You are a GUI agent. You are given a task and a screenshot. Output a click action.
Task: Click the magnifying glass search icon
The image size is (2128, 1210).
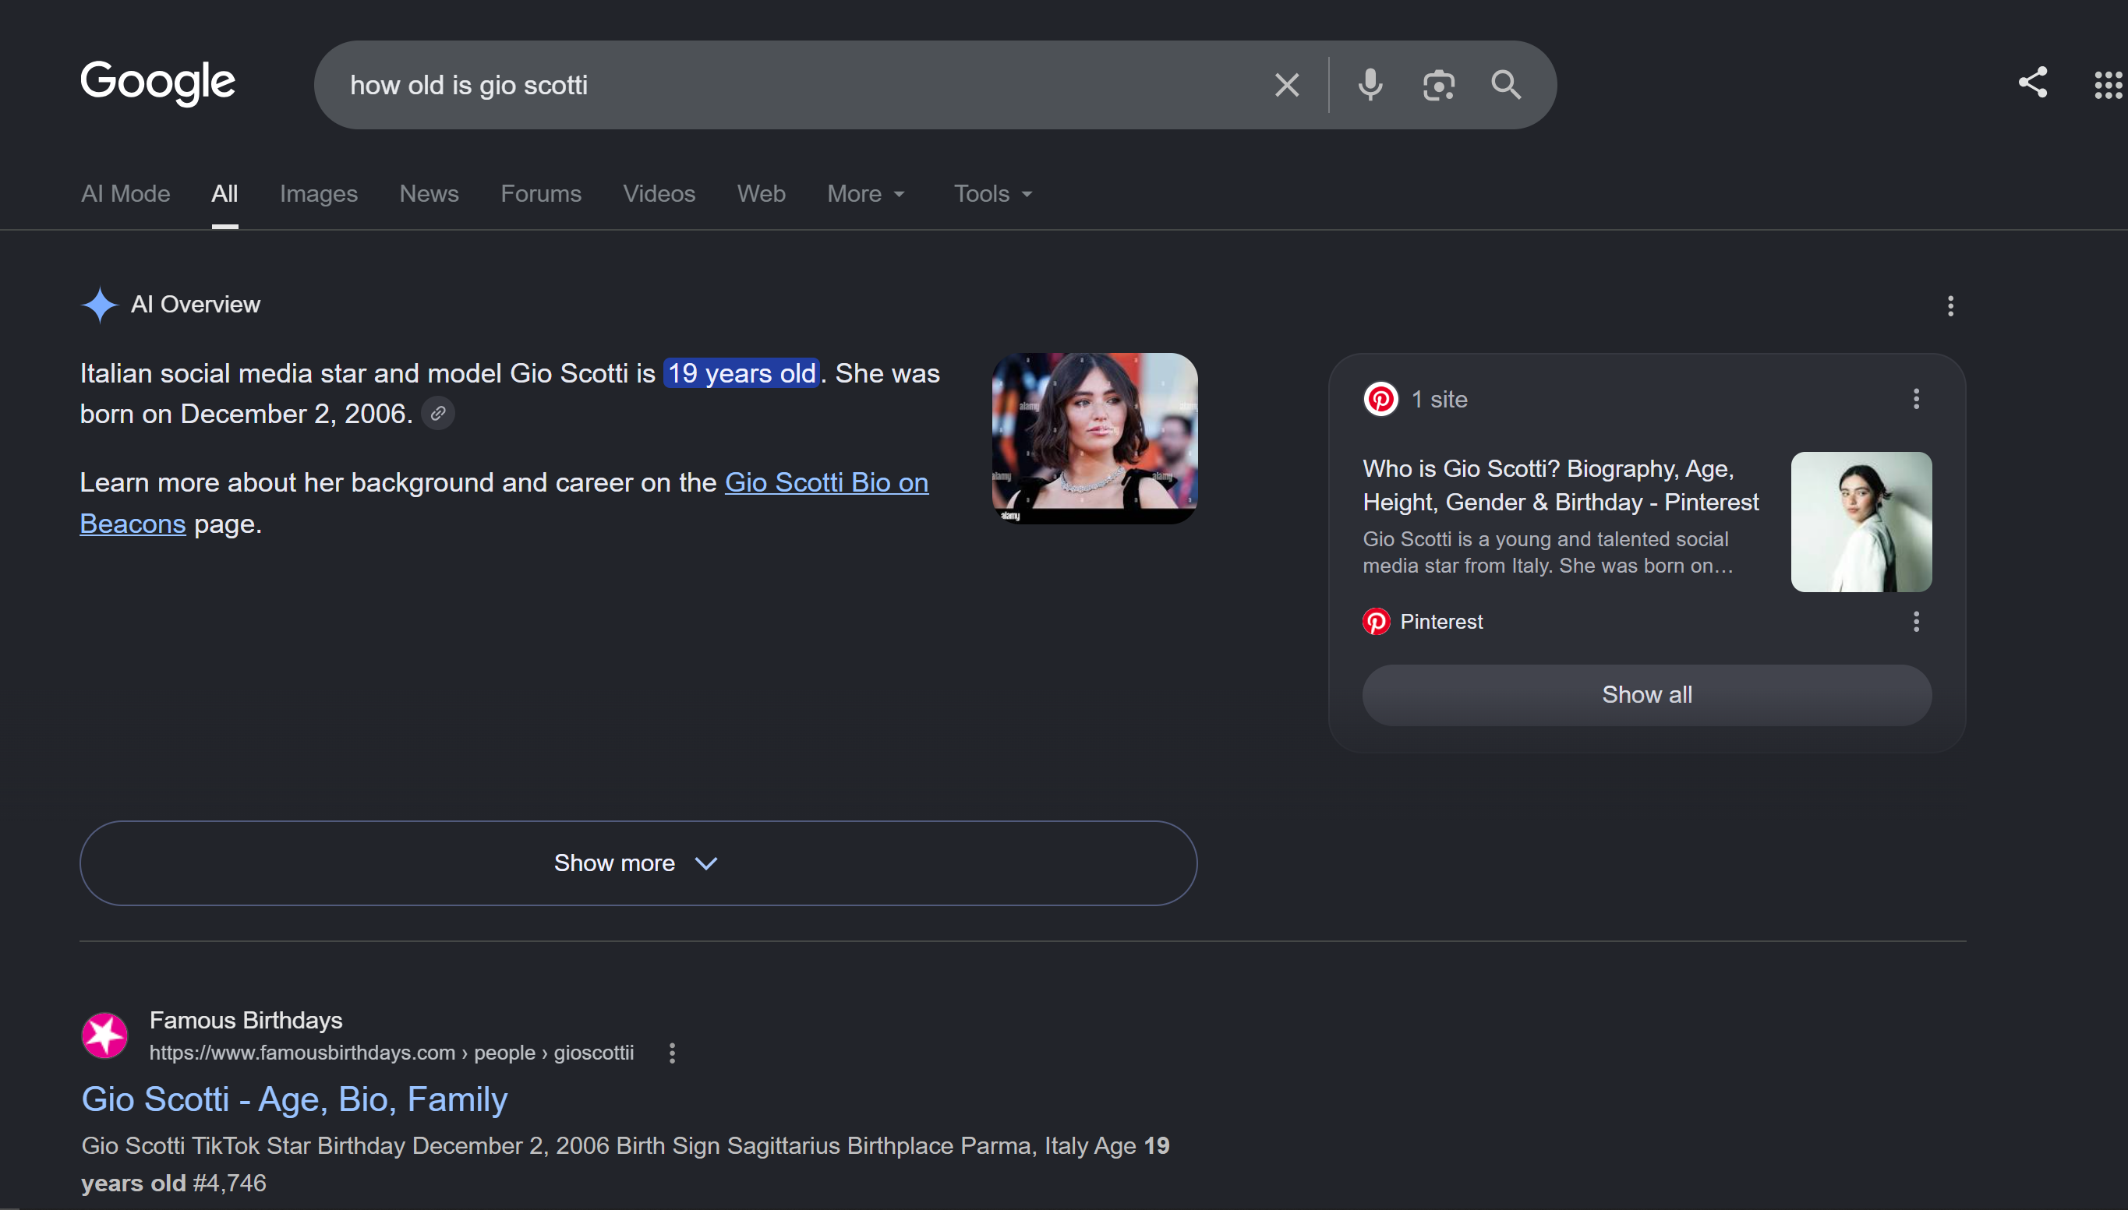[1505, 85]
